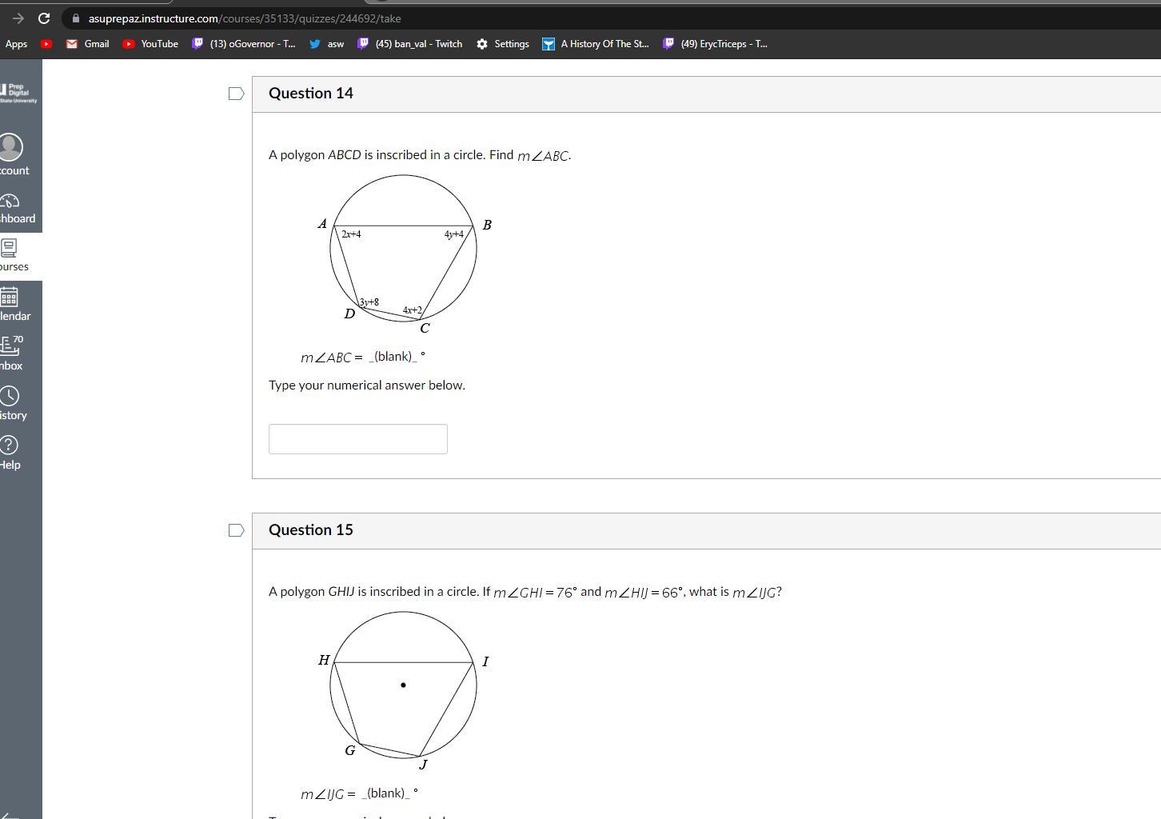
Task: Open Help in the sidebar
Action: [x=10, y=453]
